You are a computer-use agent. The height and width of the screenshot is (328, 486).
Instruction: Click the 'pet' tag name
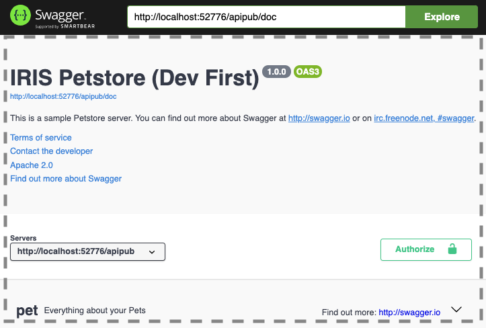27,311
